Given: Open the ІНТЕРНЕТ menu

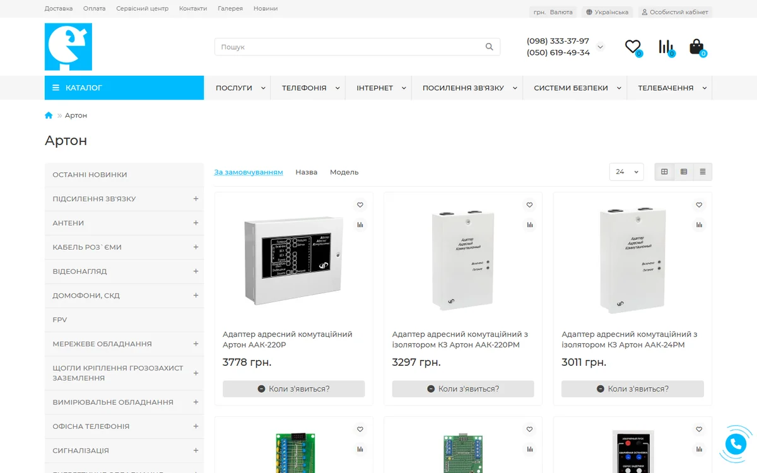Looking at the screenshot, I should point(378,88).
